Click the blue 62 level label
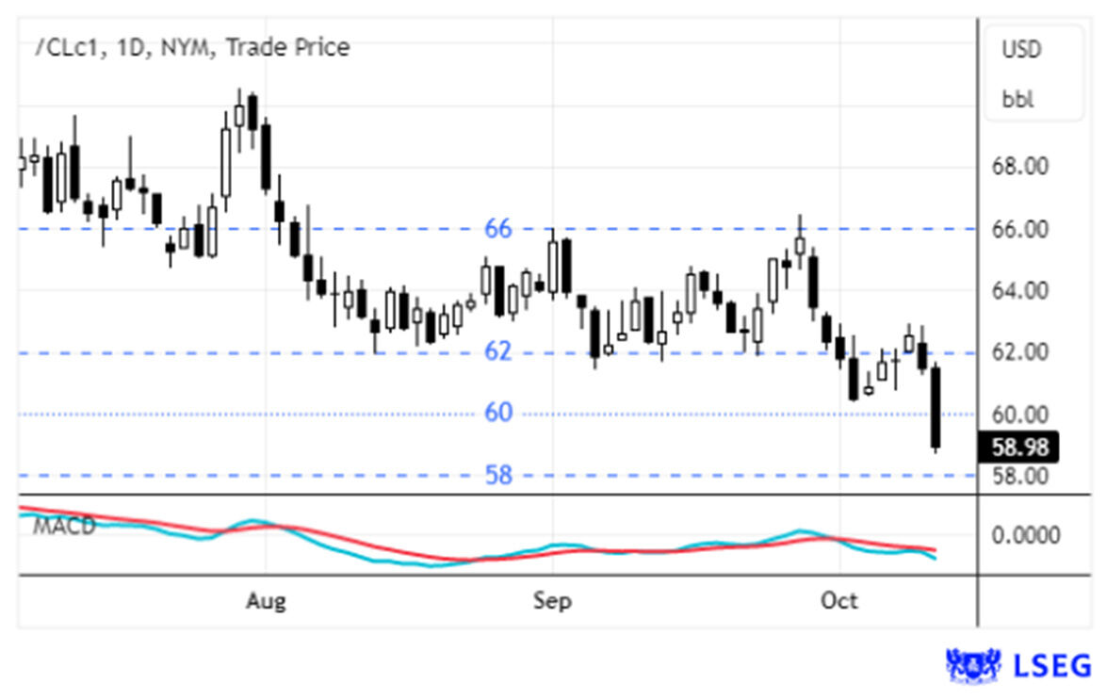This screenshot has height=700, width=1107. click(x=497, y=352)
